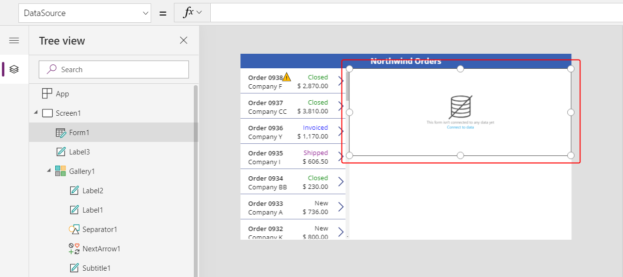Click the disconnected database icon in form

pos(460,107)
